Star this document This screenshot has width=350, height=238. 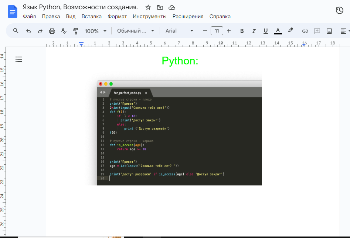coord(148,8)
